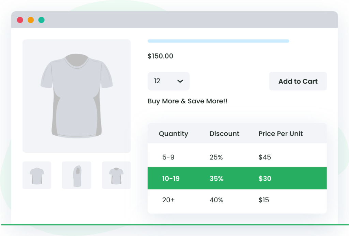Click the red close window dot
This screenshot has height=236, width=349.
tap(20, 20)
